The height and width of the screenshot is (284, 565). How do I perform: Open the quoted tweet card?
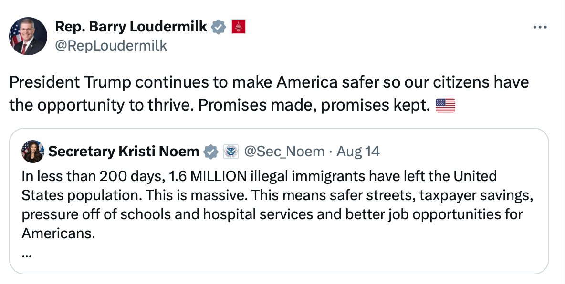(x=279, y=201)
